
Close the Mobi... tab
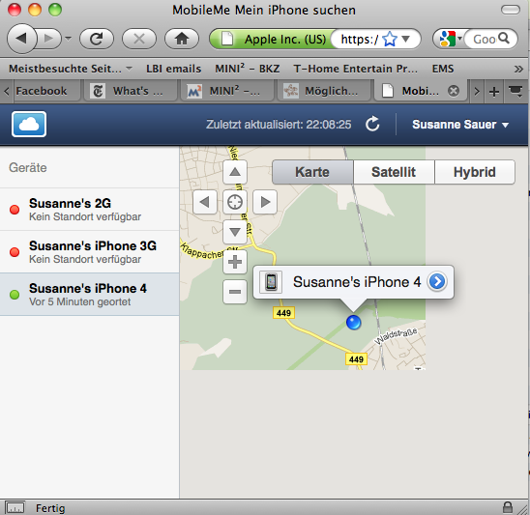click(x=454, y=91)
